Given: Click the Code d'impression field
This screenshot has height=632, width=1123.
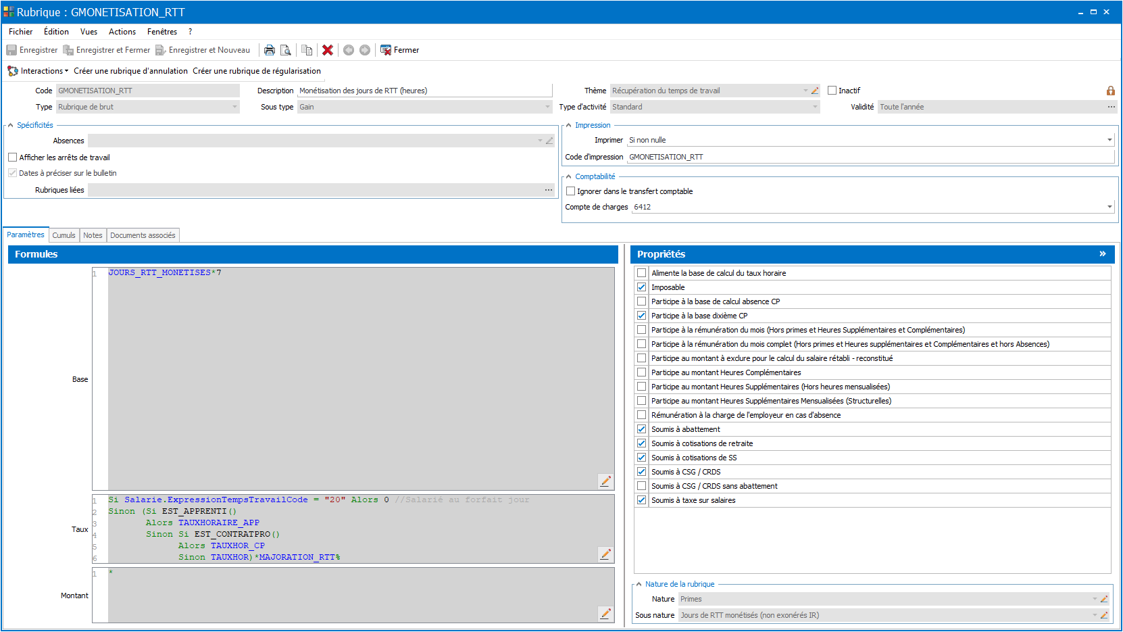Looking at the screenshot, I should [870, 157].
